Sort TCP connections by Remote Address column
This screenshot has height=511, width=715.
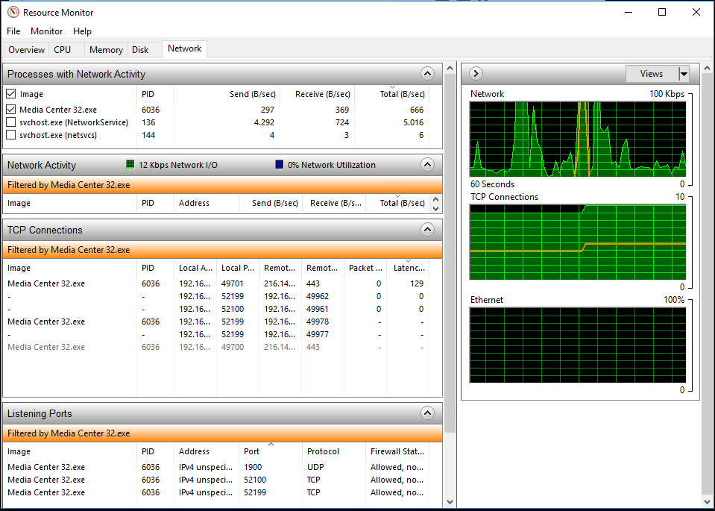click(280, 268)
